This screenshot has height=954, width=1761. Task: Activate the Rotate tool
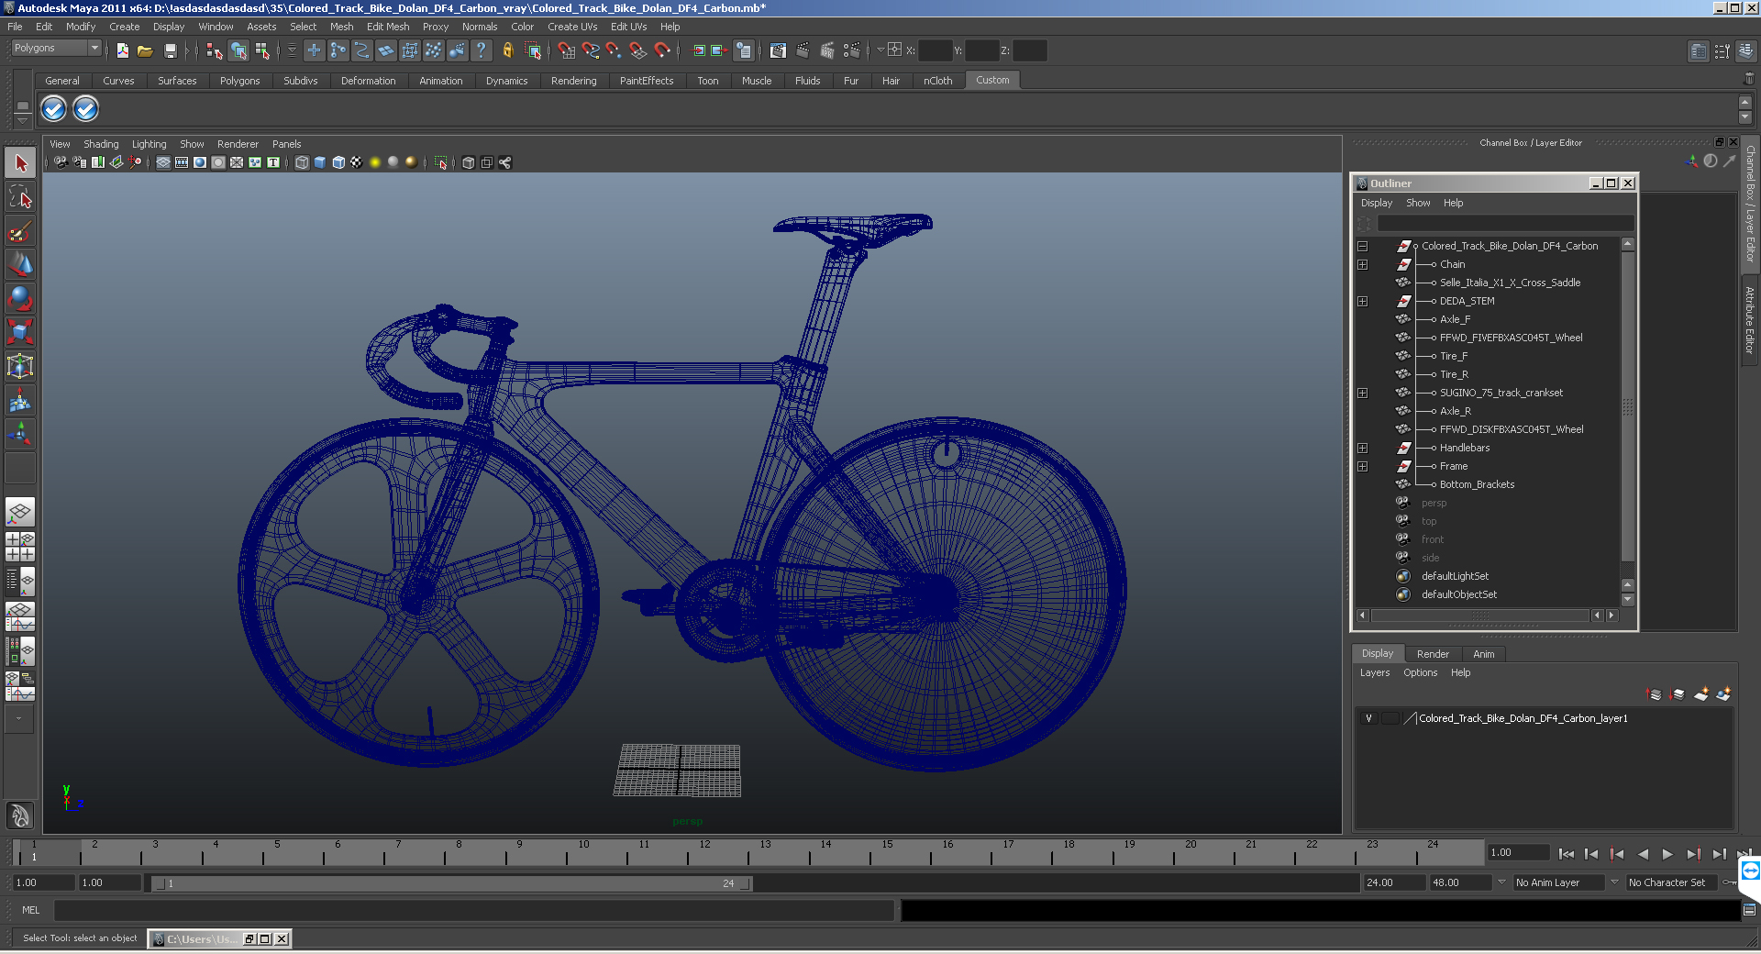pos(20,298)
